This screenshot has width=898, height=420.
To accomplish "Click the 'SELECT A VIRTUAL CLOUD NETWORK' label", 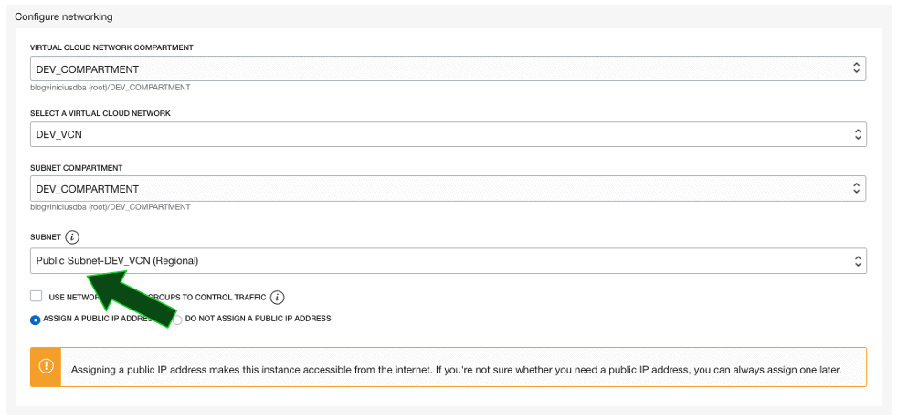I will pos(100,113).
